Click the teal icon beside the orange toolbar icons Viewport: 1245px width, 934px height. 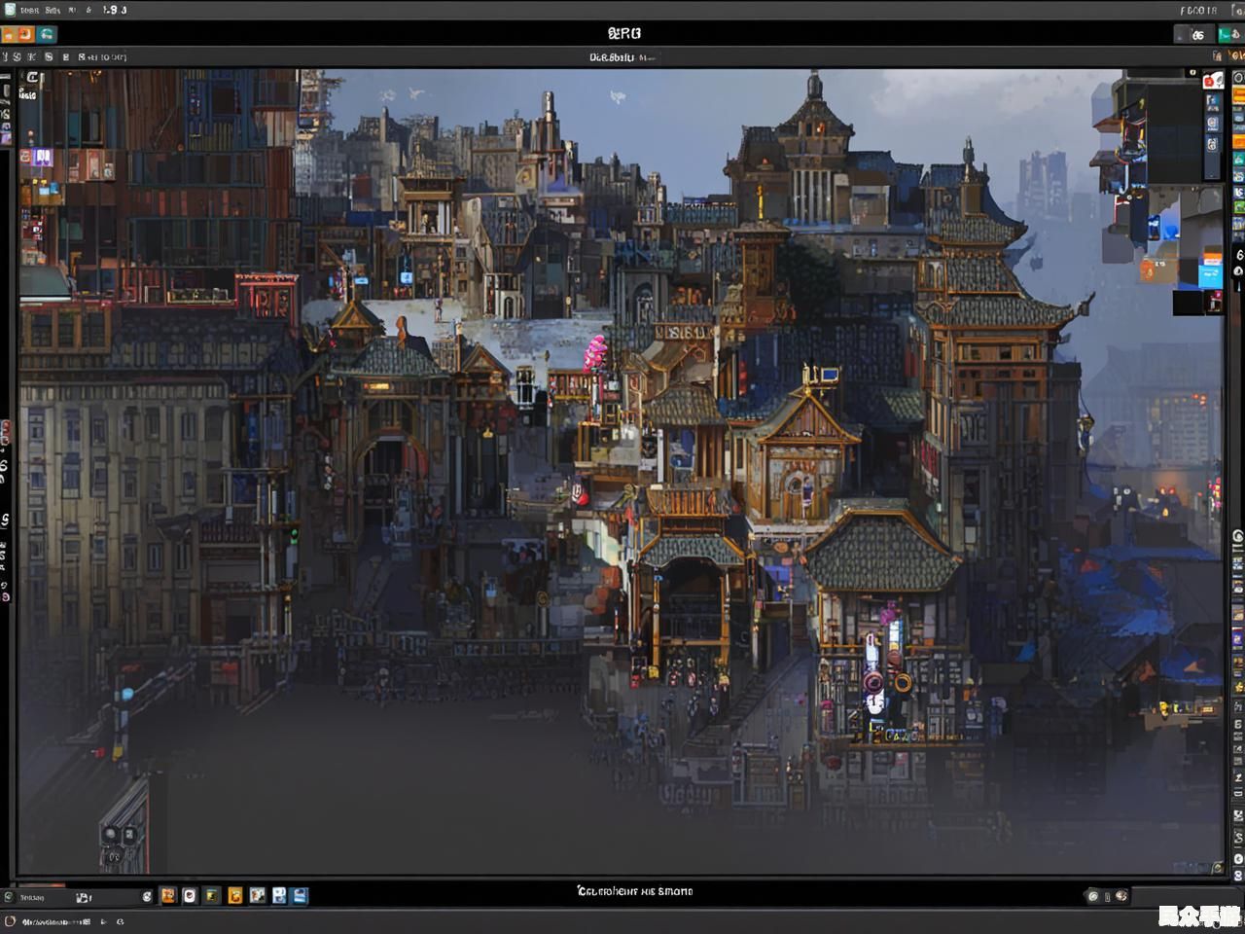click(46, 34)
